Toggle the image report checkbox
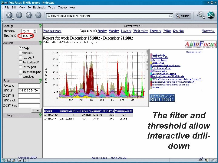Image resolution: width=218 pixels, height=163 pixels. [20, 48]
